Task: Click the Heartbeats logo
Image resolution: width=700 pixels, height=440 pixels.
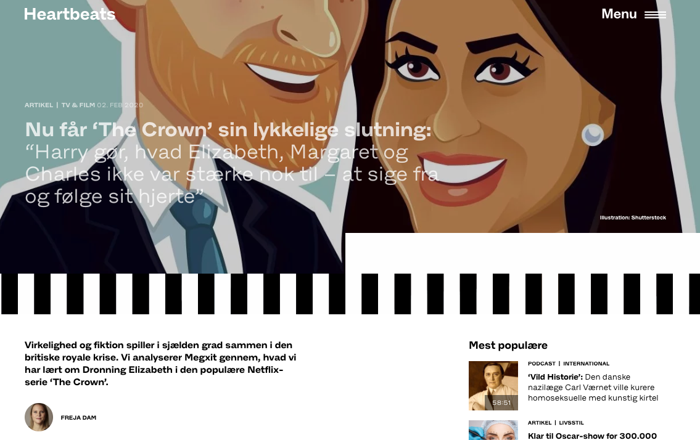Action: tap(70, 14)
